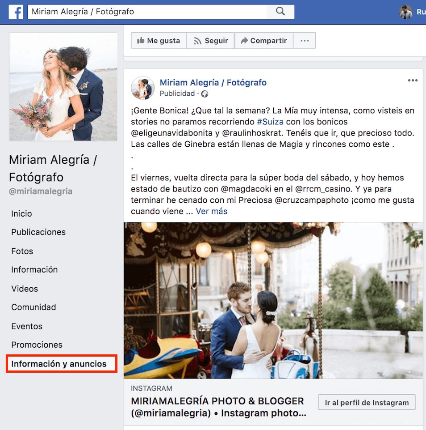Click the page avatar in post header
The image size is (426, 430).
click(x=142, y=88)
